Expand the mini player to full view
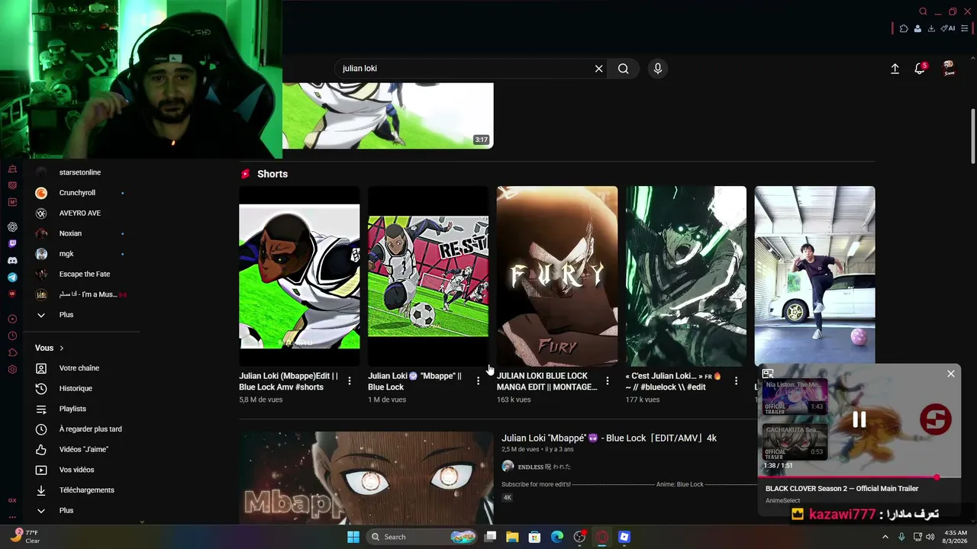Screen dimensions: 977x549 tap(768, 374)
